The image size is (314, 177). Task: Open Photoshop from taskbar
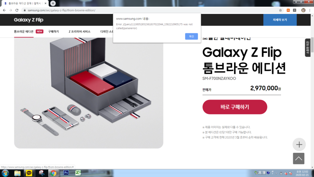pos(66,173)
